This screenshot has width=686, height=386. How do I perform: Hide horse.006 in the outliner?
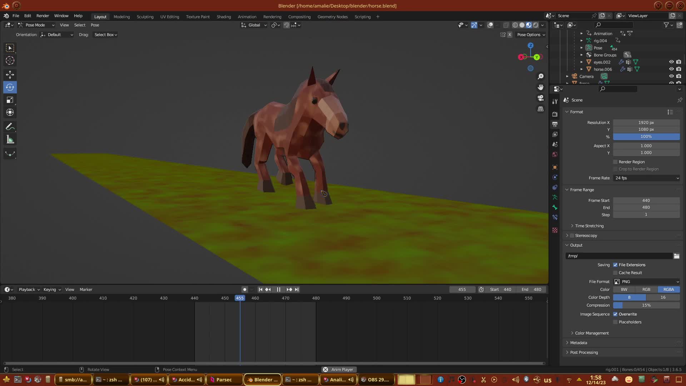pyautogui.click(x=671, y=69)
